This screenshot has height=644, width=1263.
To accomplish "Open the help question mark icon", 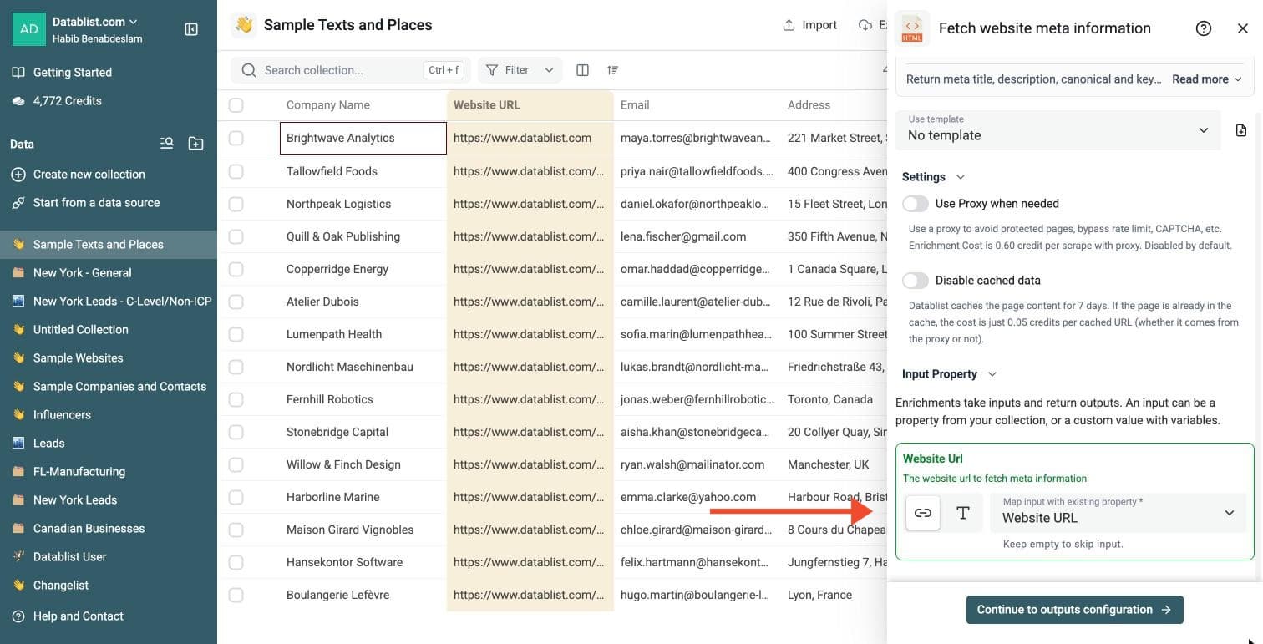I will tap(1204, 28).
